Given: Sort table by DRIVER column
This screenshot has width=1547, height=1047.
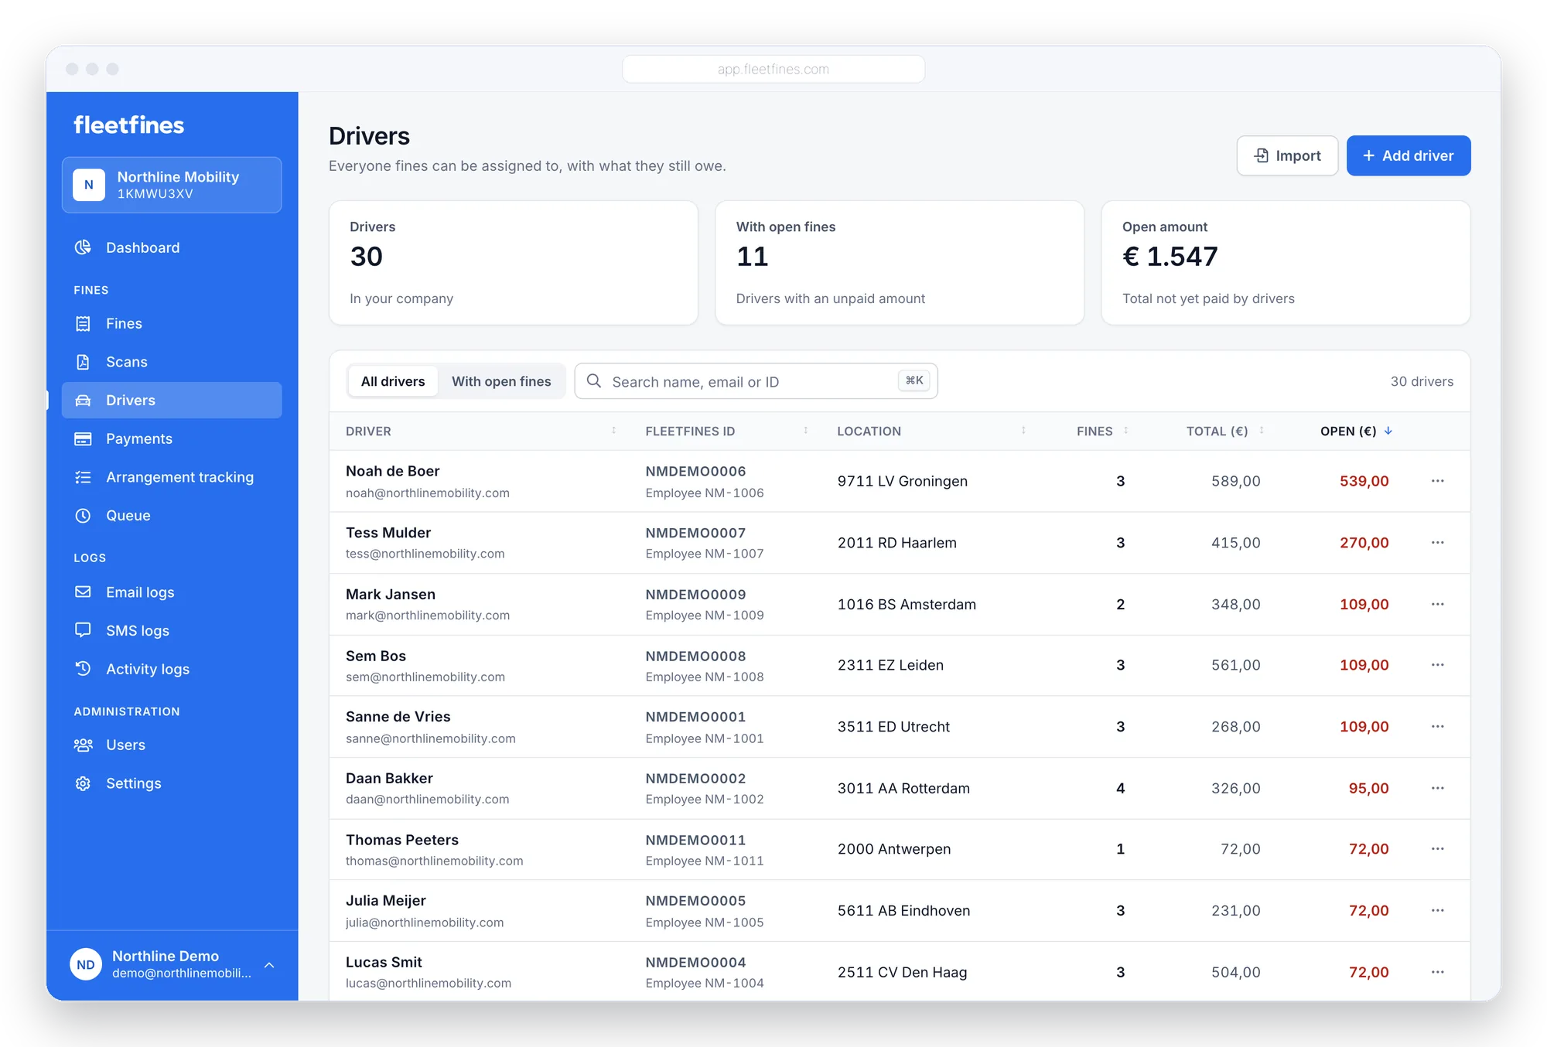Looking at the screenshot, I should pyautogui.click(x=481, y=431).
